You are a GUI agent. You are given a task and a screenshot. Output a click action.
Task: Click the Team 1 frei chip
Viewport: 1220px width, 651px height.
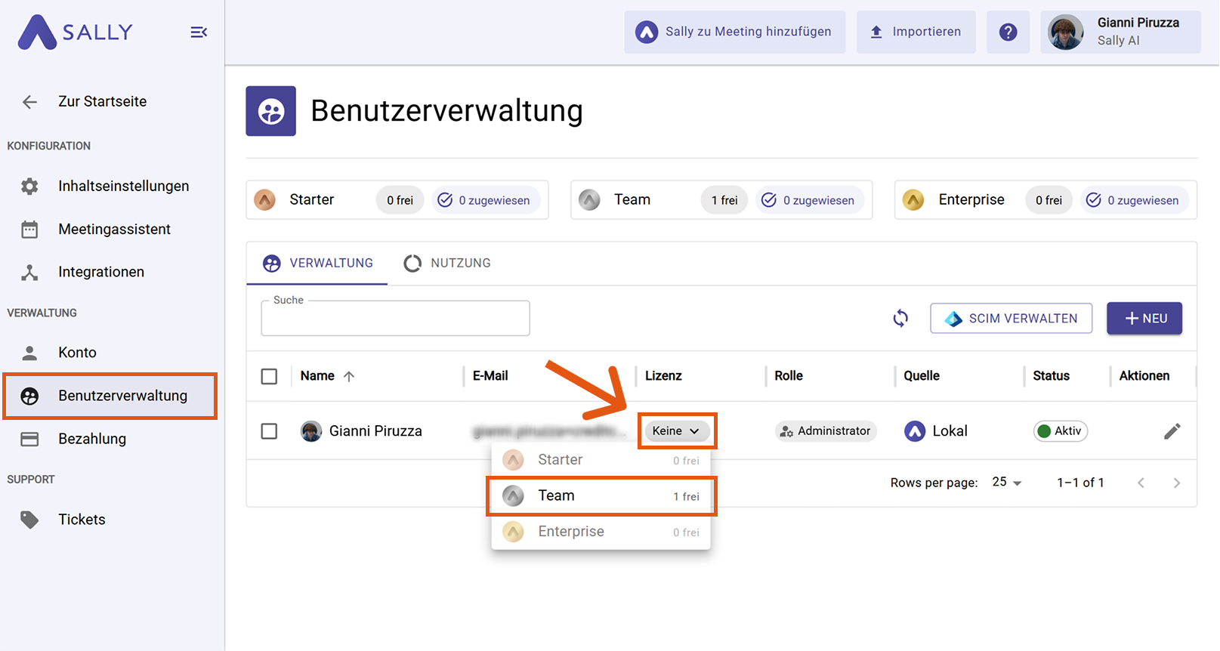(724, 200)
